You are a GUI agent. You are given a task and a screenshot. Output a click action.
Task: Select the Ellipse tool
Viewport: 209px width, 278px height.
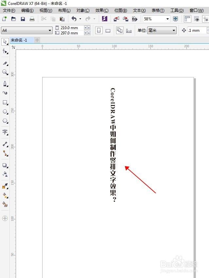(x=5, y=112)
